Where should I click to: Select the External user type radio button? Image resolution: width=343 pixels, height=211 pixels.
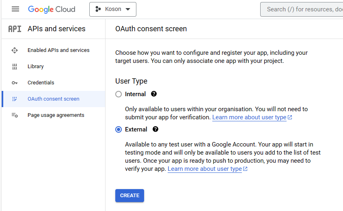coord(119,129)
